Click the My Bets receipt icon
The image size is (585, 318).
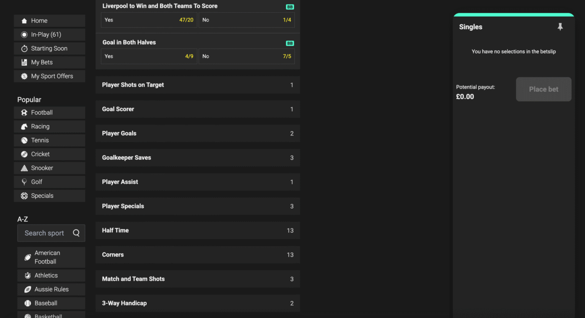coord(24,62)
